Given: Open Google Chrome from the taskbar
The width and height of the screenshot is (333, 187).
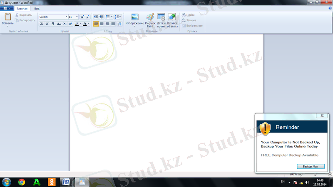Looking at the screenshot, I should (x=22, y=182).
